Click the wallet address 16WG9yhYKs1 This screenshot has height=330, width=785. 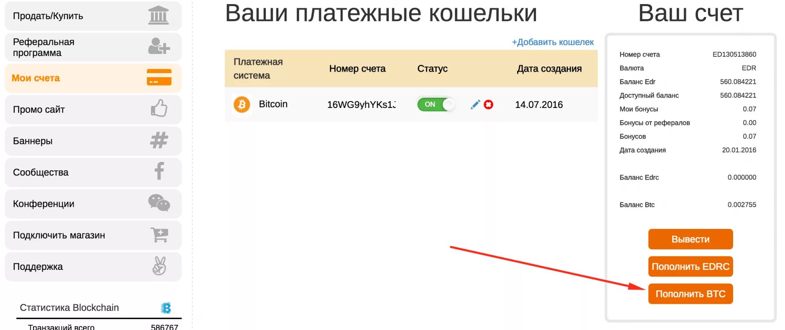click(x=361, y=105)
